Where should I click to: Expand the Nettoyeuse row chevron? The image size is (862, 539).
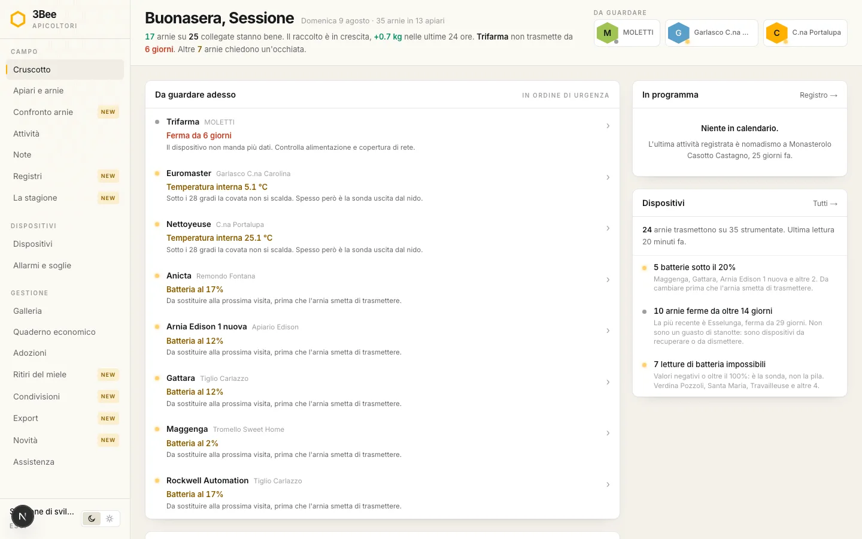point(608,228)
